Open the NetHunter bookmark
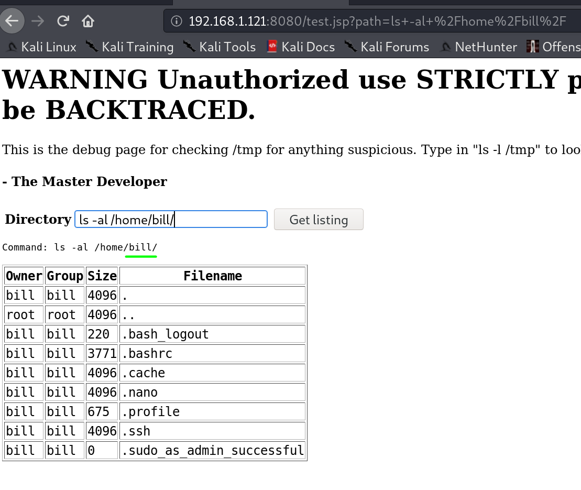Screen dimensions: 581x490 click(x=479, y=47)
